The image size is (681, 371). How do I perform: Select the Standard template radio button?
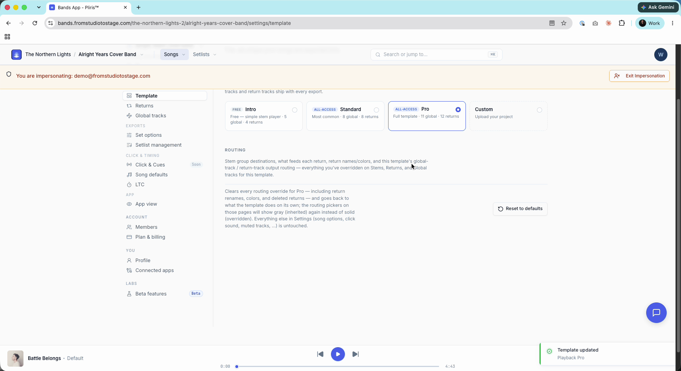[x=376, y=110]
